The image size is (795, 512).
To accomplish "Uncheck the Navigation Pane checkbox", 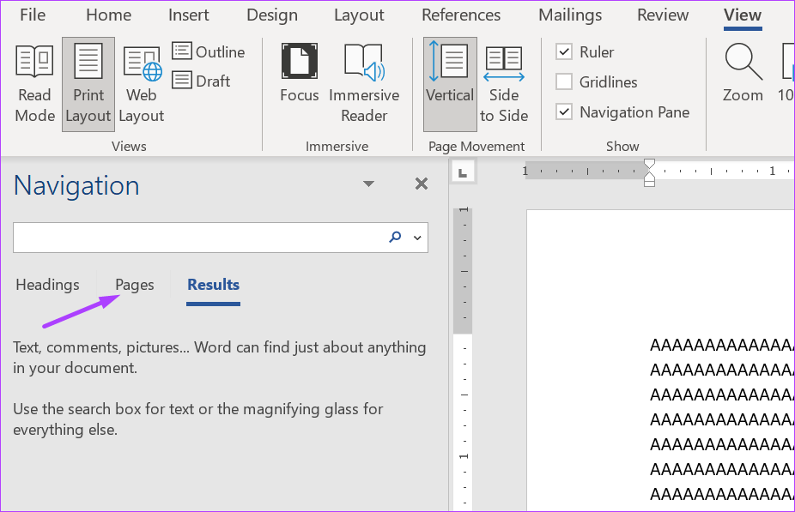I will click(x=564, y=112).
